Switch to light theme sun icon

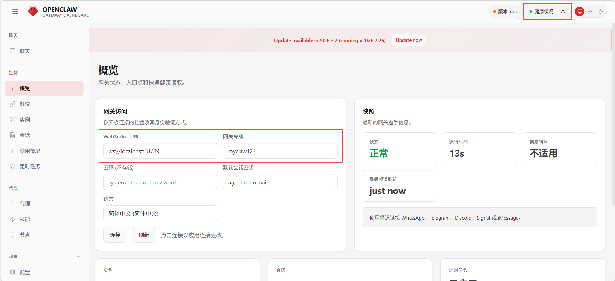coord(590,12)
